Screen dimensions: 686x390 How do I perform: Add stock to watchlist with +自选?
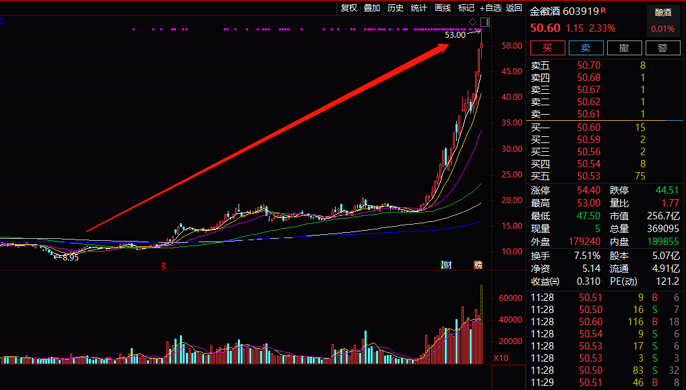click(x=491, y=8)
